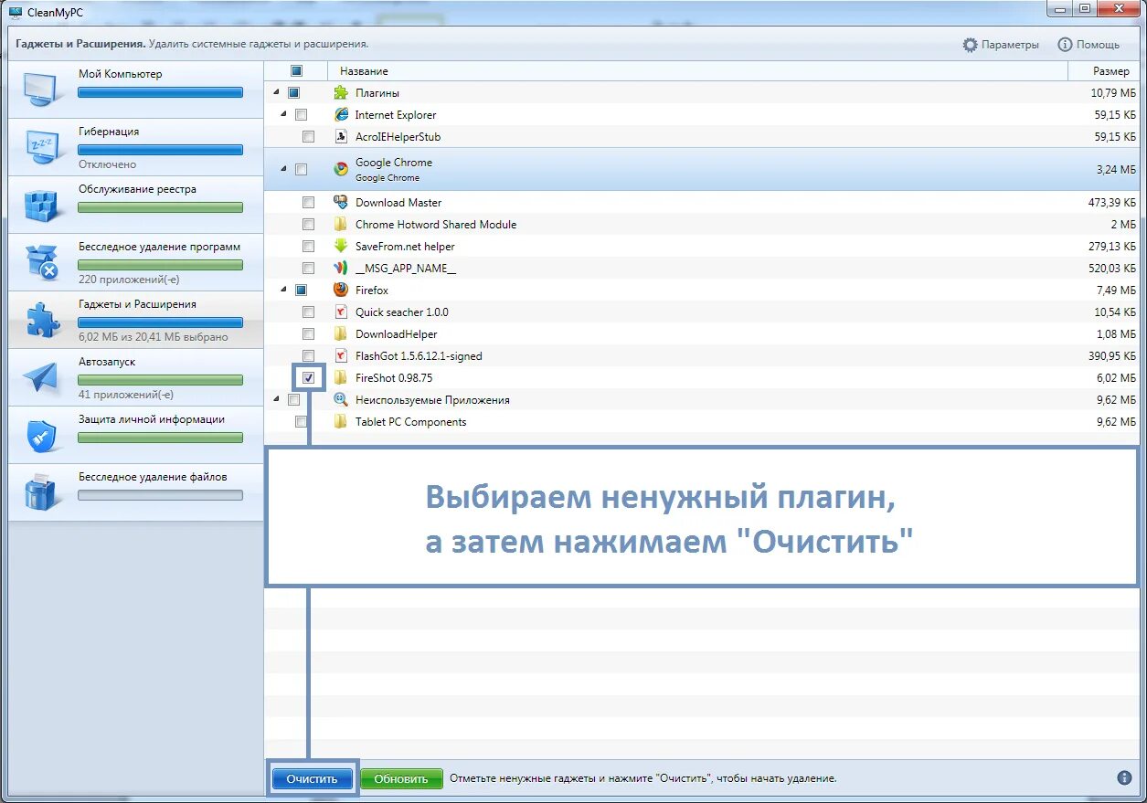Click the My Computer monitor icon
Viewport: 1147px width, 803px height.
pyautogui.click(x=42, y=89)
